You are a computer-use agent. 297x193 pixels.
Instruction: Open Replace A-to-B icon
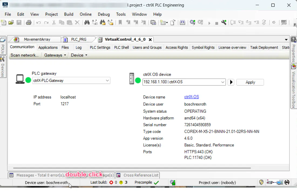coord(95,22)
